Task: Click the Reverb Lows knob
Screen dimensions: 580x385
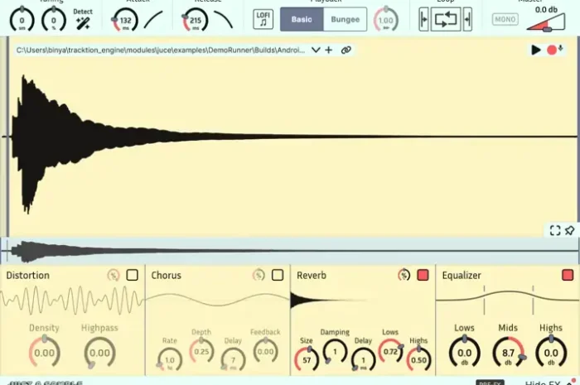Action: point(390,351)
